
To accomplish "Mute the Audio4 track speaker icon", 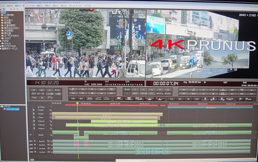I will pyautogui.click(x=35, y=152).
